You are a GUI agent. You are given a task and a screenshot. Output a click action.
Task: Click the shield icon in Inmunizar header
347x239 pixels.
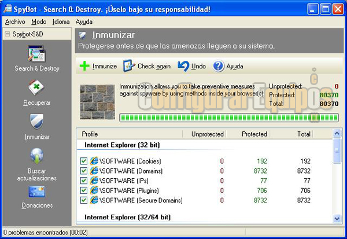pyautogui.click(x=83, y=35)
